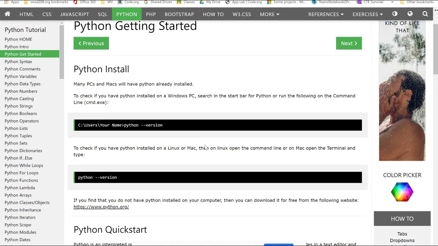Viewport: 438px width, 246px height.
Task: Open Python Data Types in sidebar
Action: [23, 84]
